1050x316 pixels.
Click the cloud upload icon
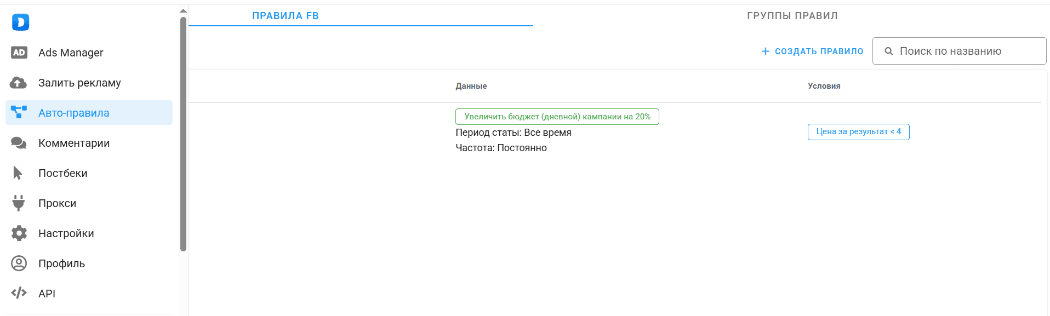click(x=19, y=83)
